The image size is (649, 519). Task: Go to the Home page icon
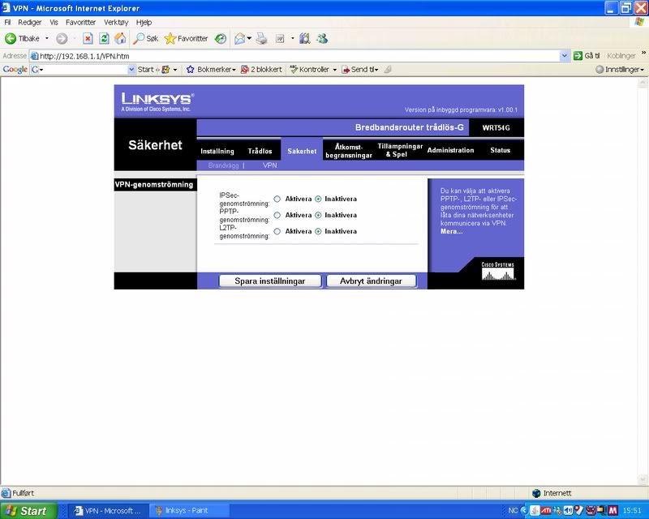(x=120, y=38)
